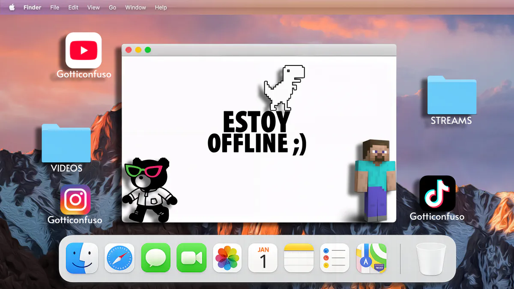Click the black bear with sunglasses
Viewport: 514px width, 289px height.
[149, 190]
